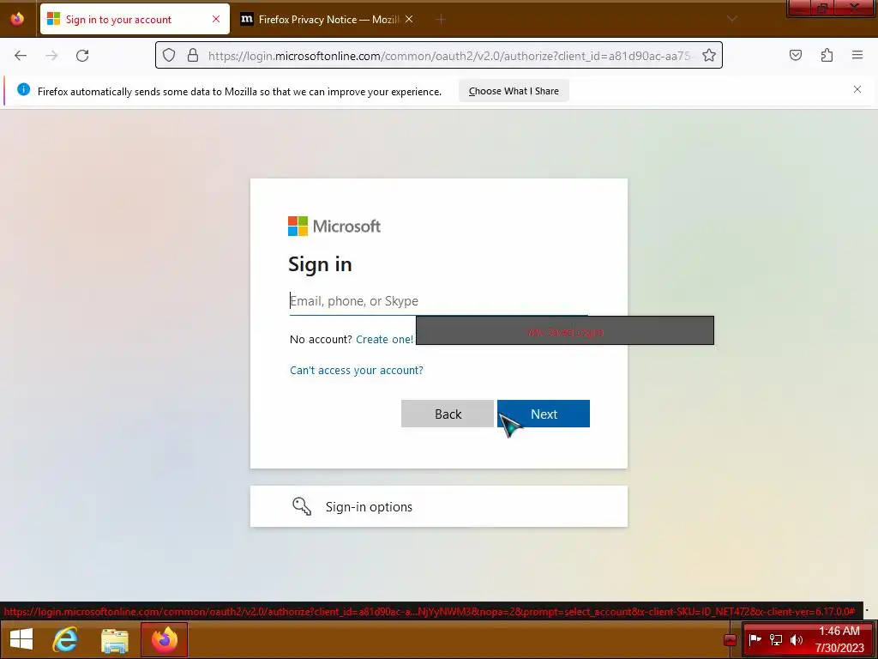Image resolution: width=878 pixels, height=659 pixels.
Task: Click the padlock site security icon
Action: 193,55
